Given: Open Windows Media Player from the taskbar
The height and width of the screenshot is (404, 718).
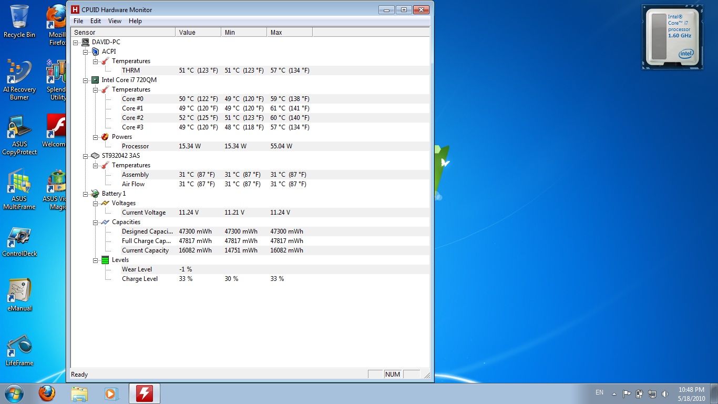Looking at the screenshot, I should click(111, 393).
